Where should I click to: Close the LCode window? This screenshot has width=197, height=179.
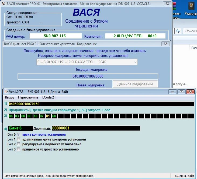(x=190, y=92)
